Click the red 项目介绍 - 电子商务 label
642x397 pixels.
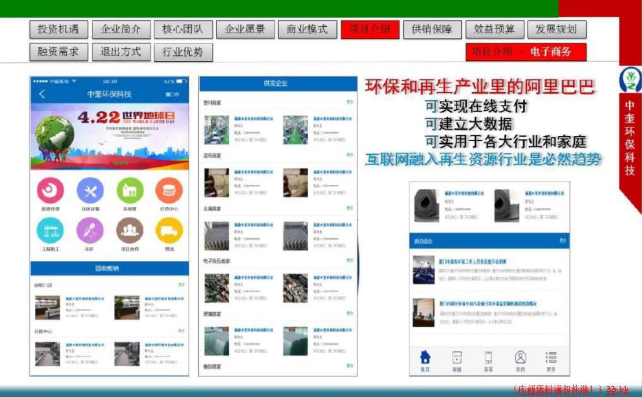pos(526,52)
